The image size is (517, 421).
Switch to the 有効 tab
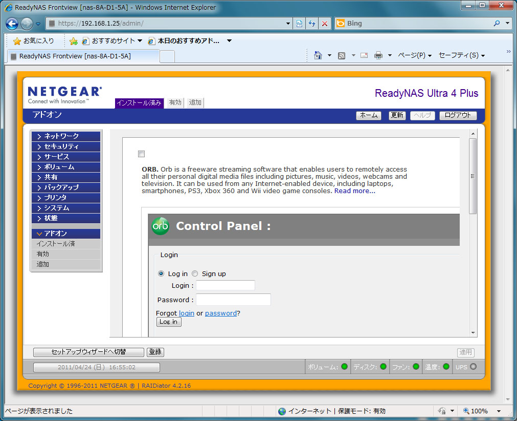(x=175, y=102)
